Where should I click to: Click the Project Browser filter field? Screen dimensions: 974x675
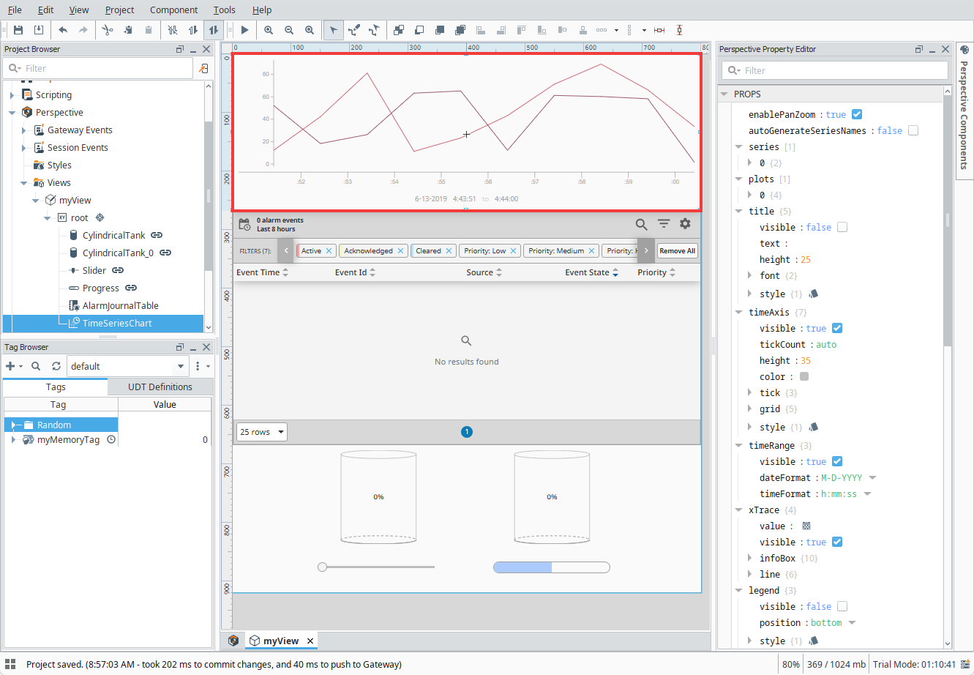coord(98,68)
